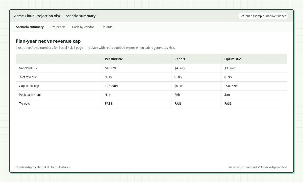
Task: Go to the Tie-outs tab
Action: tap(107, 27)
